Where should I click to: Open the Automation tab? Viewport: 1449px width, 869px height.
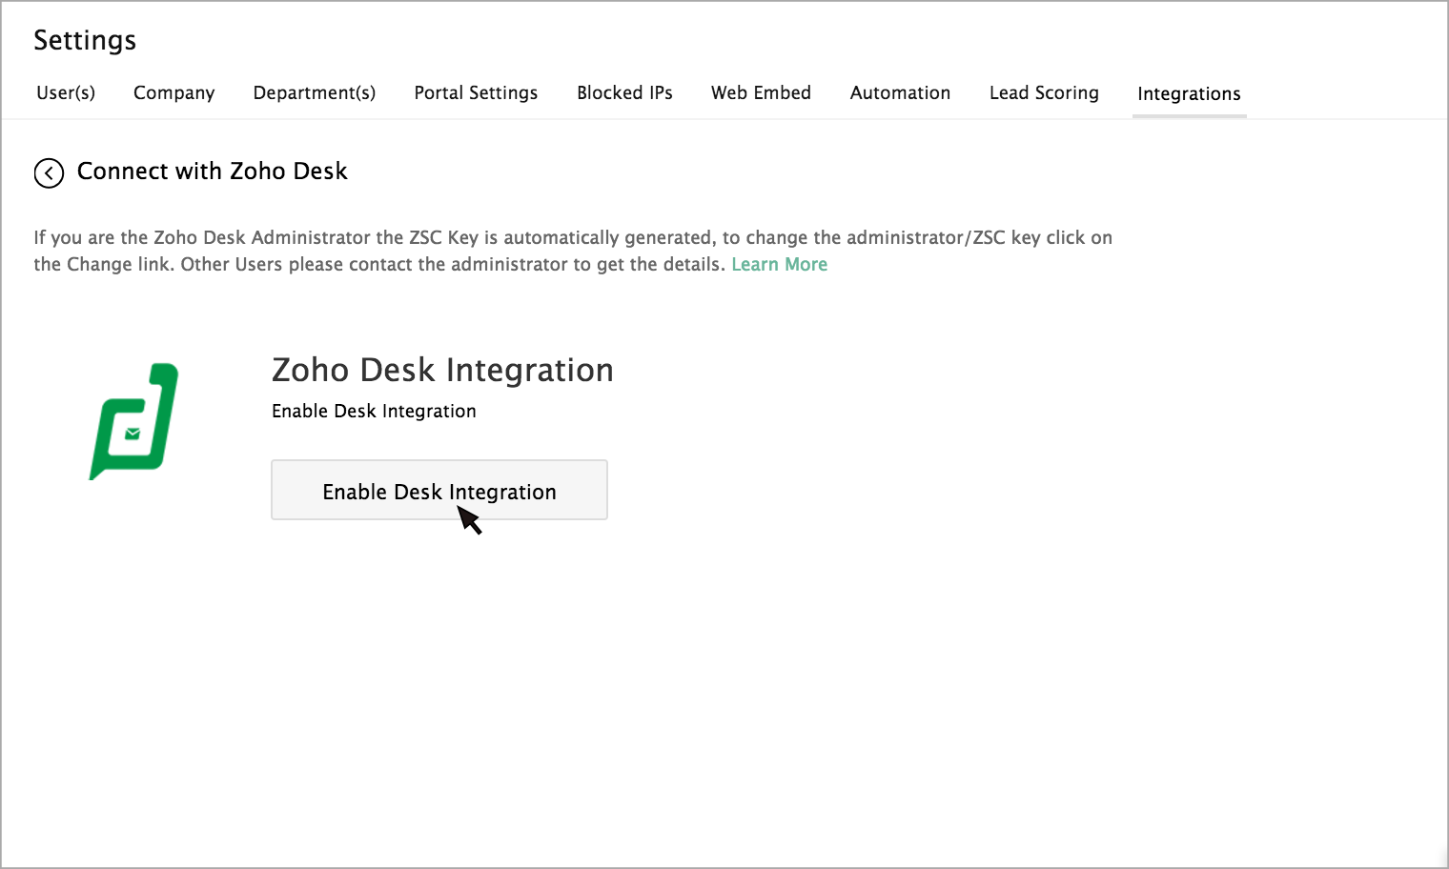(x=900, y=92)
